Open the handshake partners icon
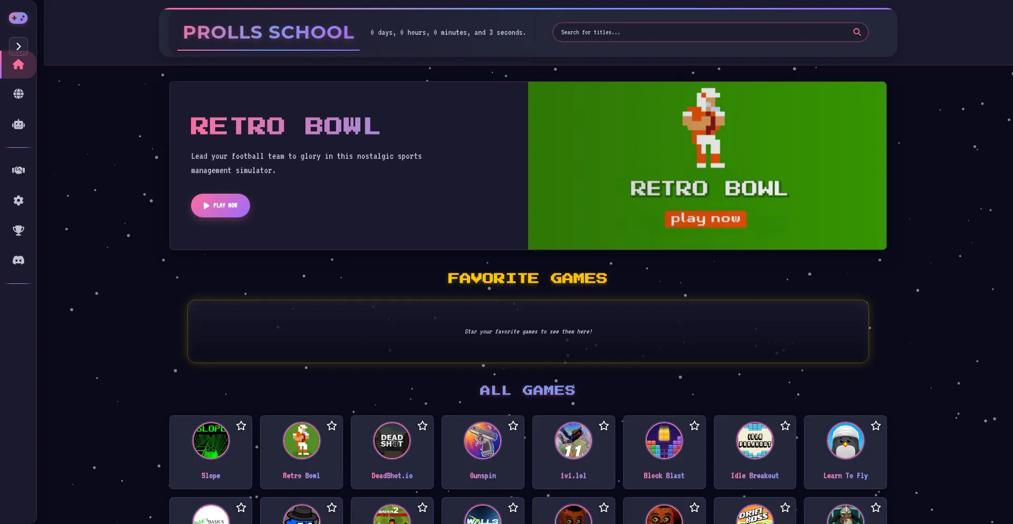The height and width of the screenshot is (524, 1013). coord(18,170)
